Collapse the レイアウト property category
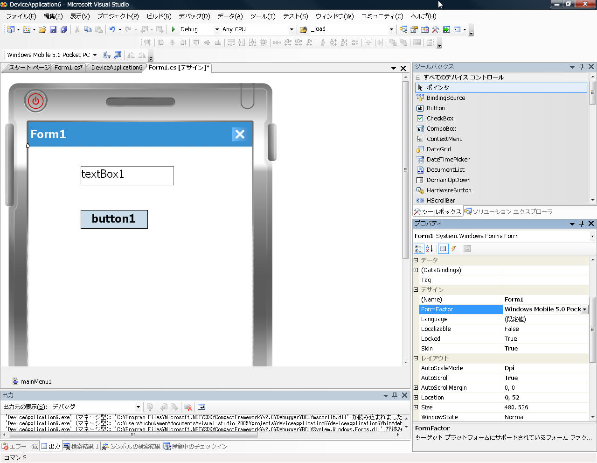 (x=416, y=358)
